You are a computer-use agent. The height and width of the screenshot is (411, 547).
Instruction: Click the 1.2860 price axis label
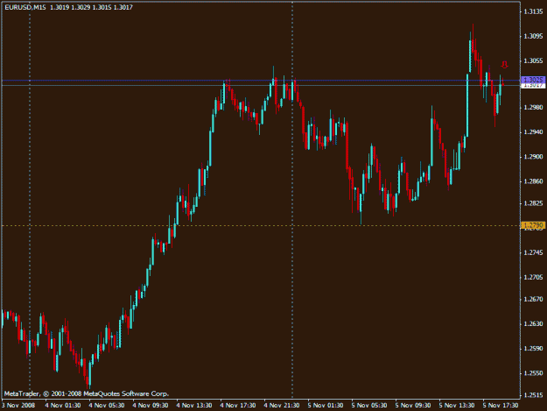tap(533, 181)
